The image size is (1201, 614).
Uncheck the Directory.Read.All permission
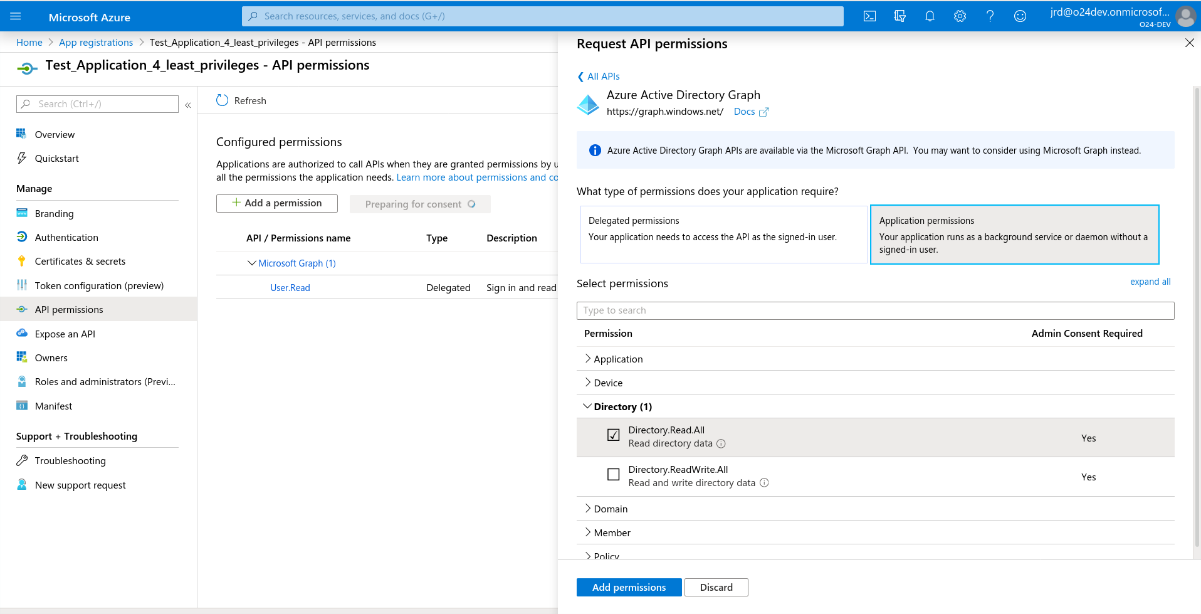(613, 435)
